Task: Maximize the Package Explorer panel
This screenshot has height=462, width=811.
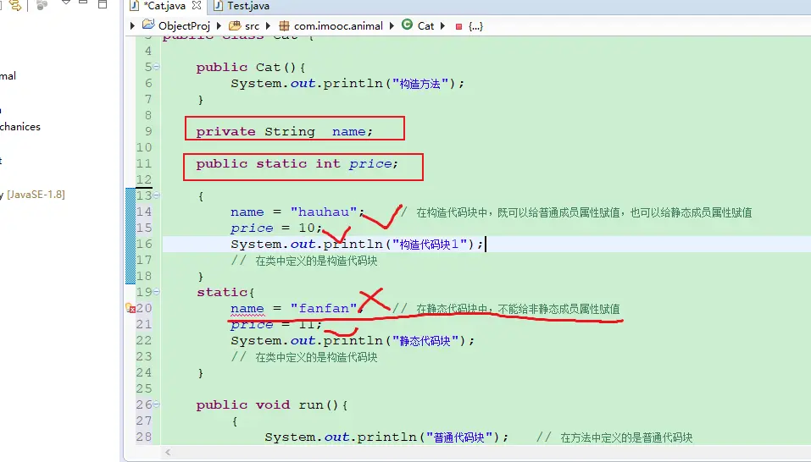Action: click(103, 4)
